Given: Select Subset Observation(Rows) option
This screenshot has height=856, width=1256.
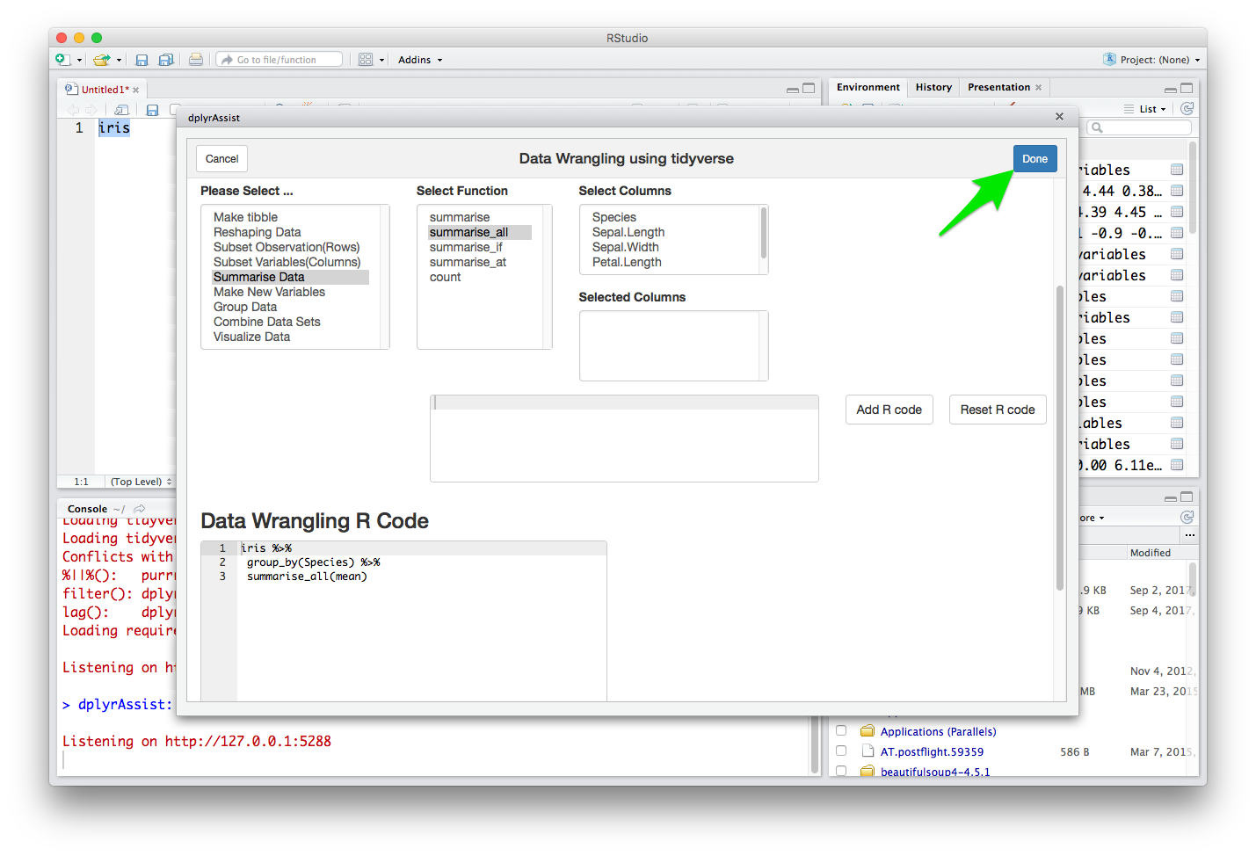Looking at the screenshot, I should pyautogui.click(x=290, y=247).
